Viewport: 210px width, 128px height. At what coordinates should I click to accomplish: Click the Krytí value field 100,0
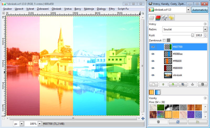199,35
